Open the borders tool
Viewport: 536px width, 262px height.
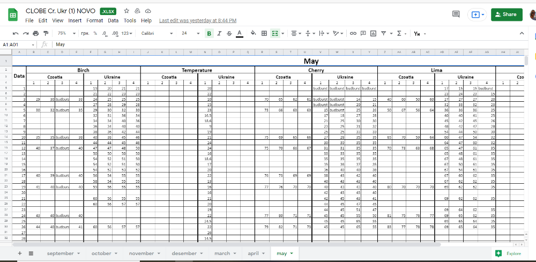(264, 33)
